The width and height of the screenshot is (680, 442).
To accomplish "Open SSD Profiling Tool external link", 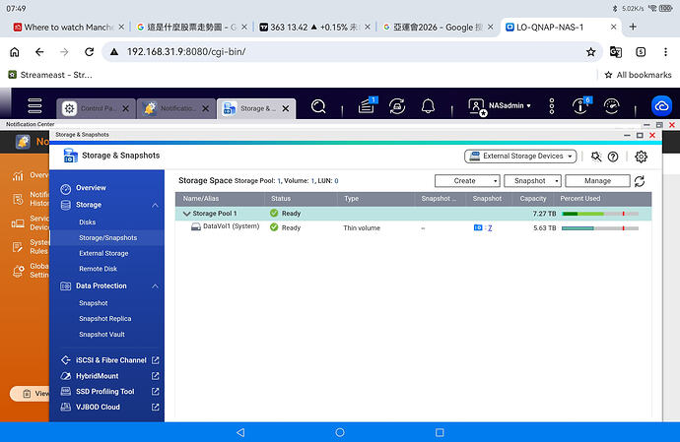I will 156,391.
